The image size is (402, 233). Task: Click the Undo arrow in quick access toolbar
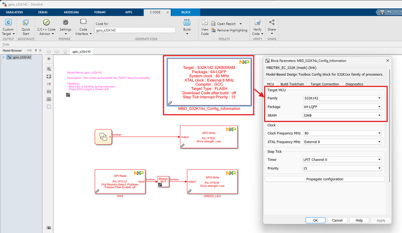(389, 12)
